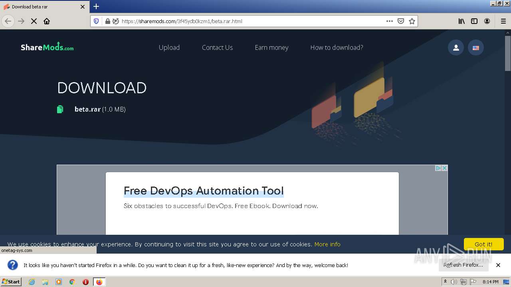Click the 8:14 PM taskbar clock
Screen dimensions: 511x287
(490, 282)
